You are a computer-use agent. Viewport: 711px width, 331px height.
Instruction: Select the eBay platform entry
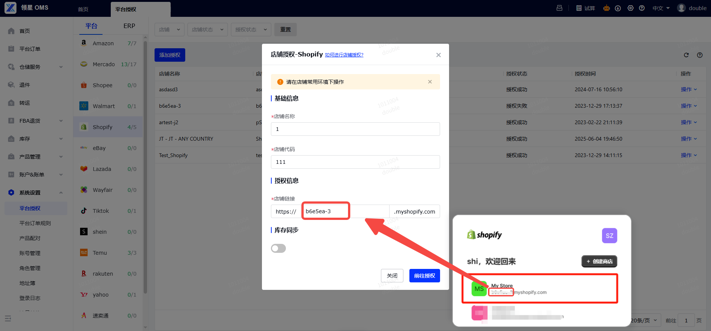(x=108, y=148)
